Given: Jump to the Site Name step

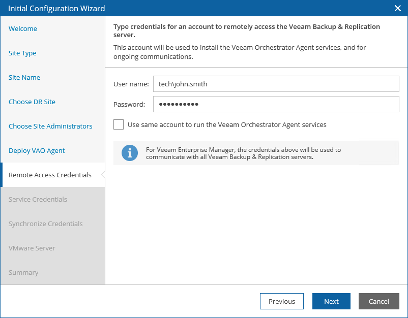Looking at the screenshot, I should pyautogui.click(x=24, y=77).
